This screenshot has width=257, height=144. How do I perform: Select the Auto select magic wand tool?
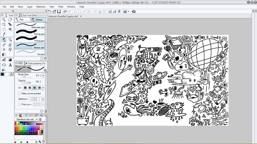[x=10, y=29]
